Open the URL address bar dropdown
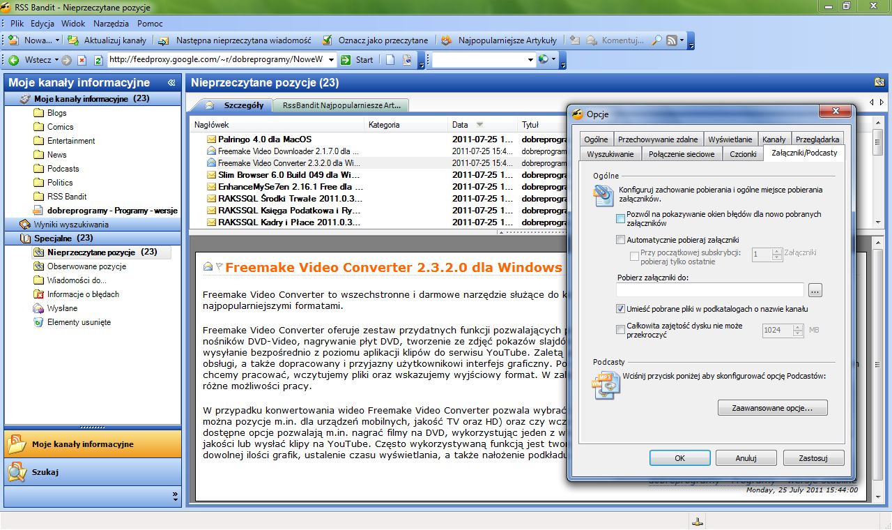892x530 pixels. tap(331, 60)
